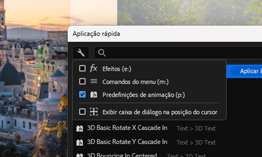Image resolution: width=262 pixels, height=157 pixels.
Task: Uncheck the Predefinições de animação checkbox
Action: (82, 94)
